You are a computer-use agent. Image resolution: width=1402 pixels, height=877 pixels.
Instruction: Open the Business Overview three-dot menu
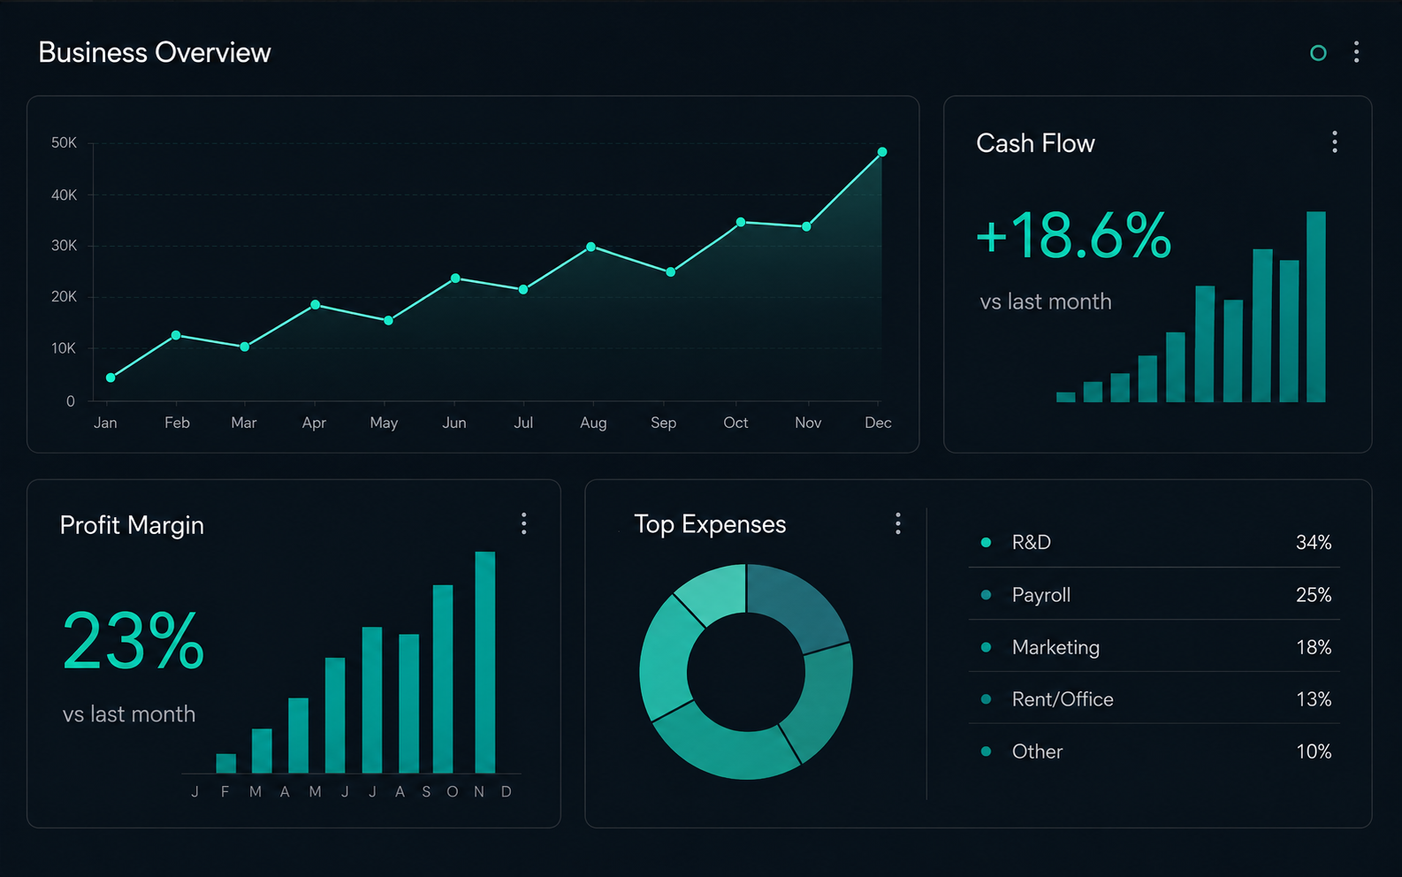pos(1356,52)
